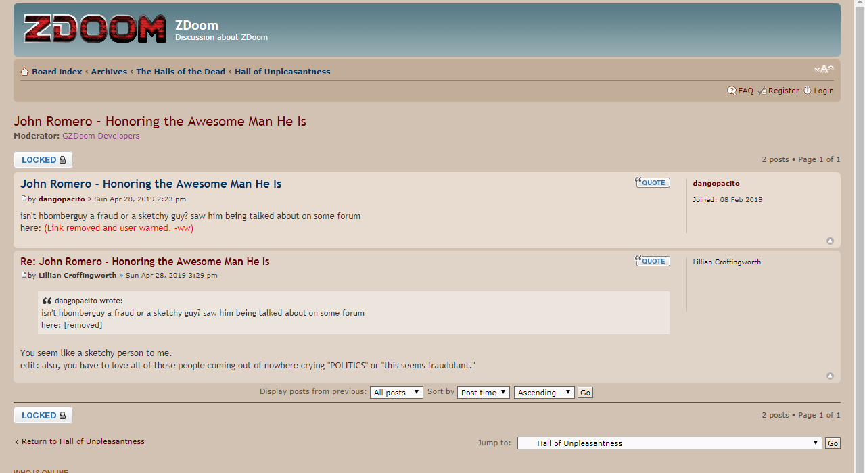Click 'You seem like a sketchy person' text
This screenshot has height=473, width=865.
96,353
